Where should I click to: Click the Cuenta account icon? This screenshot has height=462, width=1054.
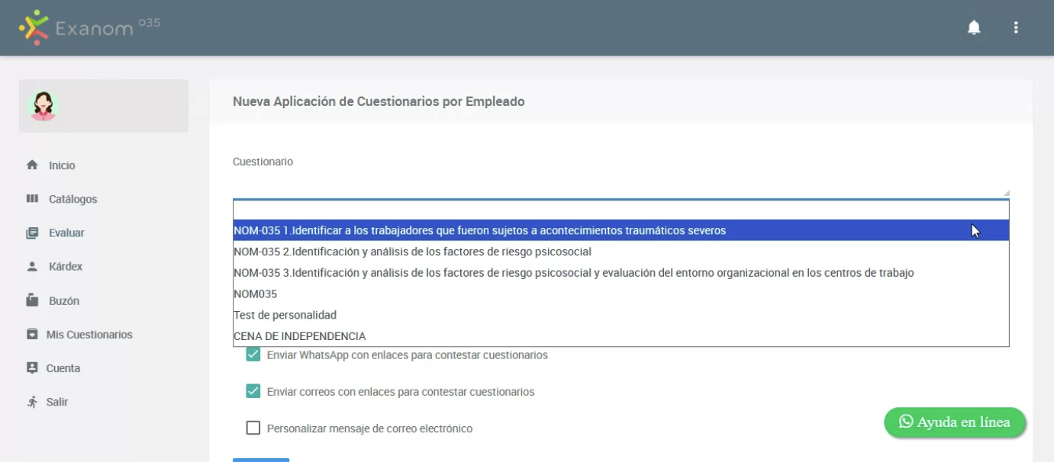tap(32, 367)
